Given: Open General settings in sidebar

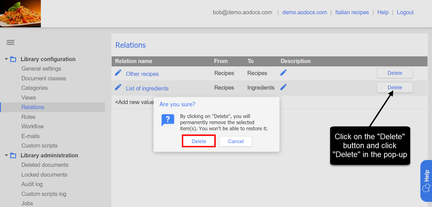Looking at the screenshot, I should pos(41,69).
